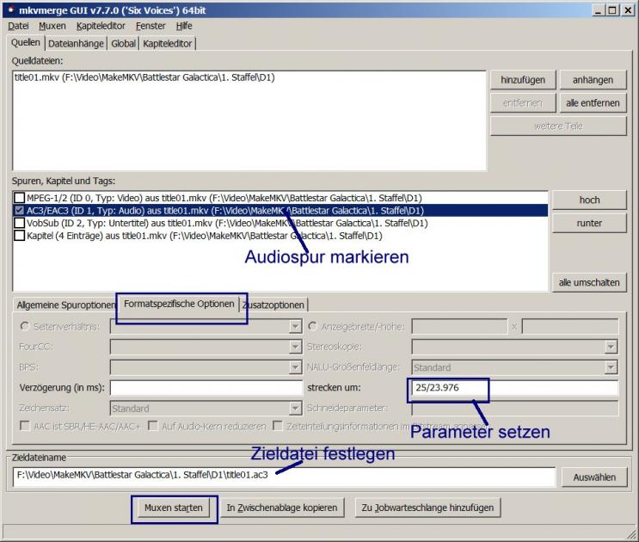This screenshot has height=542, width=639.
Task: Open the Datei menu
Action: point(18,26)
